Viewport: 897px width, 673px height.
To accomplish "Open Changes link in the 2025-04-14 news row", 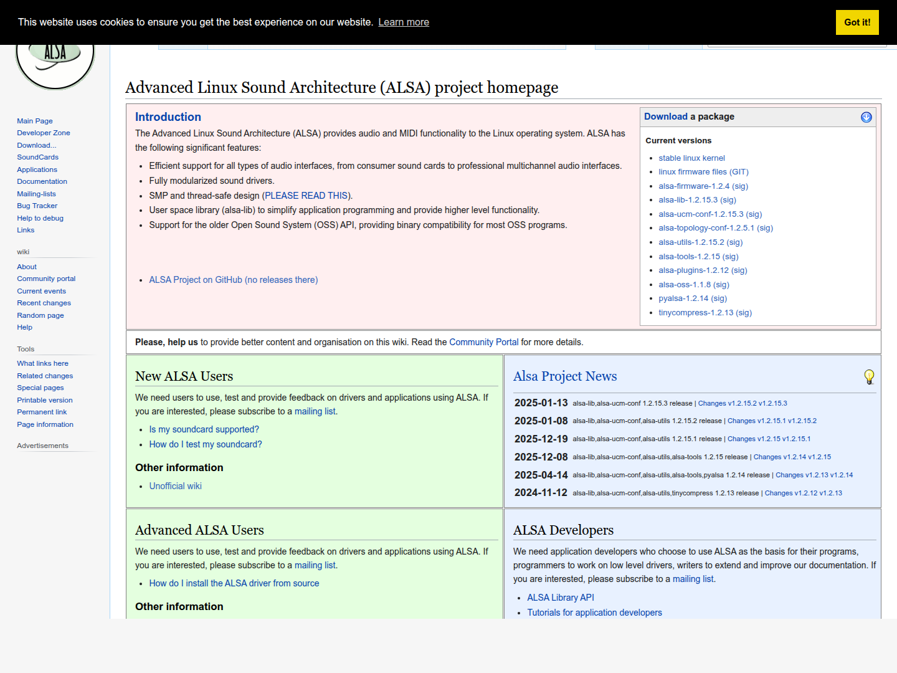I will tap(814, 475).
